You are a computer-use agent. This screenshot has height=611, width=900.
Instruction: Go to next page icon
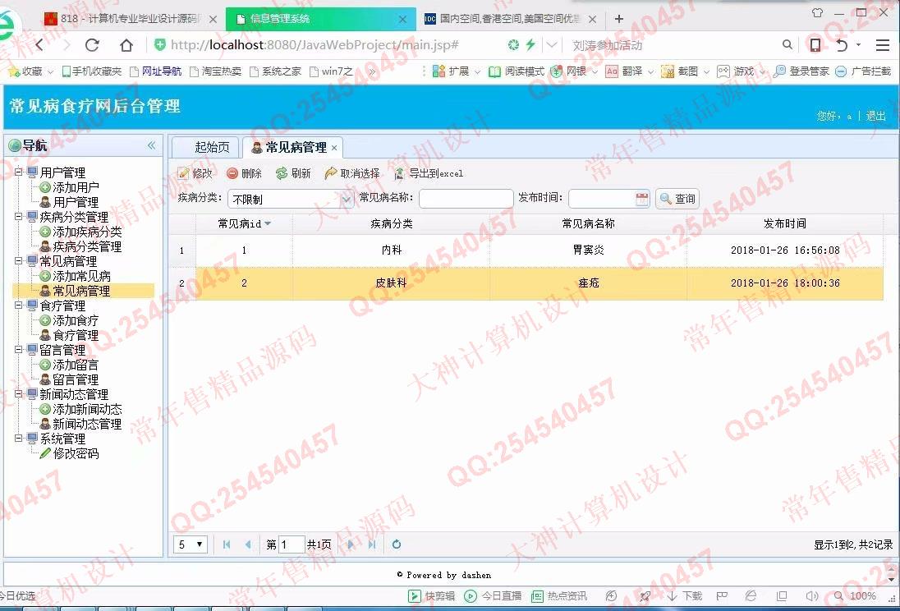pos(350,544)
